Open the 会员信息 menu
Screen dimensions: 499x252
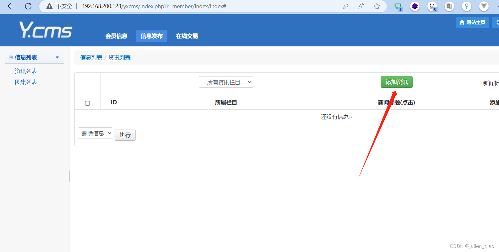coord(117,36)
